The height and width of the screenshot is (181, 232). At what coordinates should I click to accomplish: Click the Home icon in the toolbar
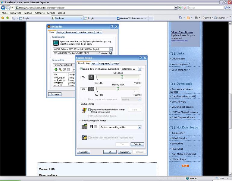(x=180, y=18)
